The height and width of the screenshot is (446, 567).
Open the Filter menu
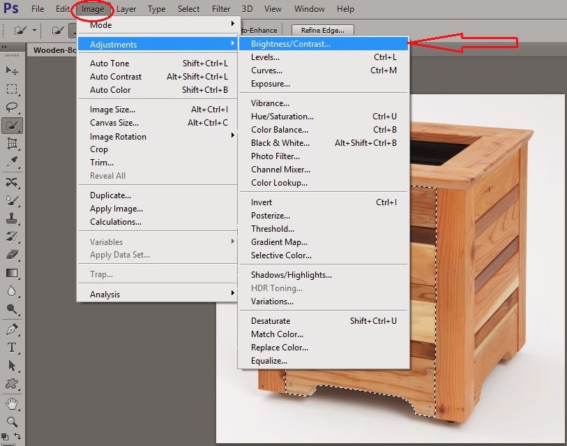[x=220, y=8]
